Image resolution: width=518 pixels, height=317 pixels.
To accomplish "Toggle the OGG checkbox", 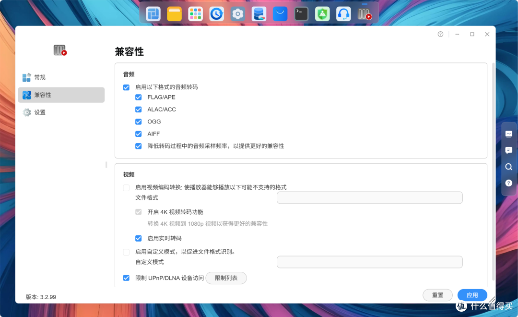I will (x=139, y=122).
